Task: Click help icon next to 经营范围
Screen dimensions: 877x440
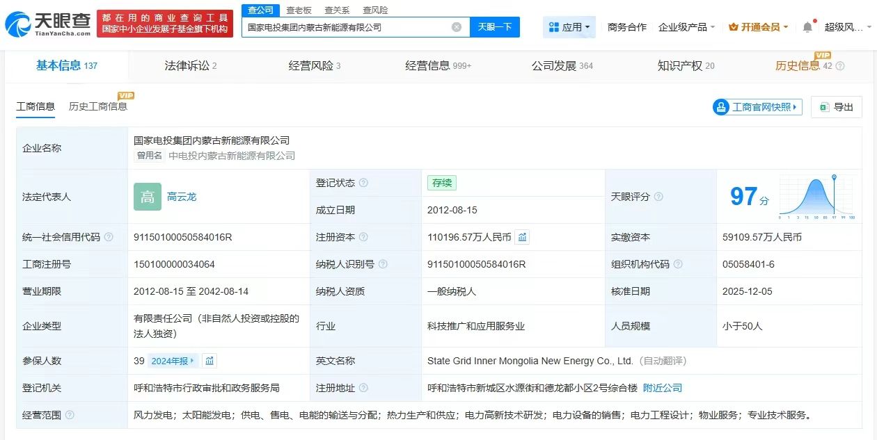Action: (70, 415)
